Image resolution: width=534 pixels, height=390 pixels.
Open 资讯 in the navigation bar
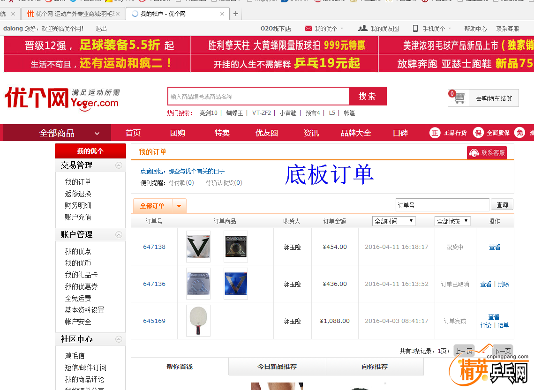tap(311, 133)
